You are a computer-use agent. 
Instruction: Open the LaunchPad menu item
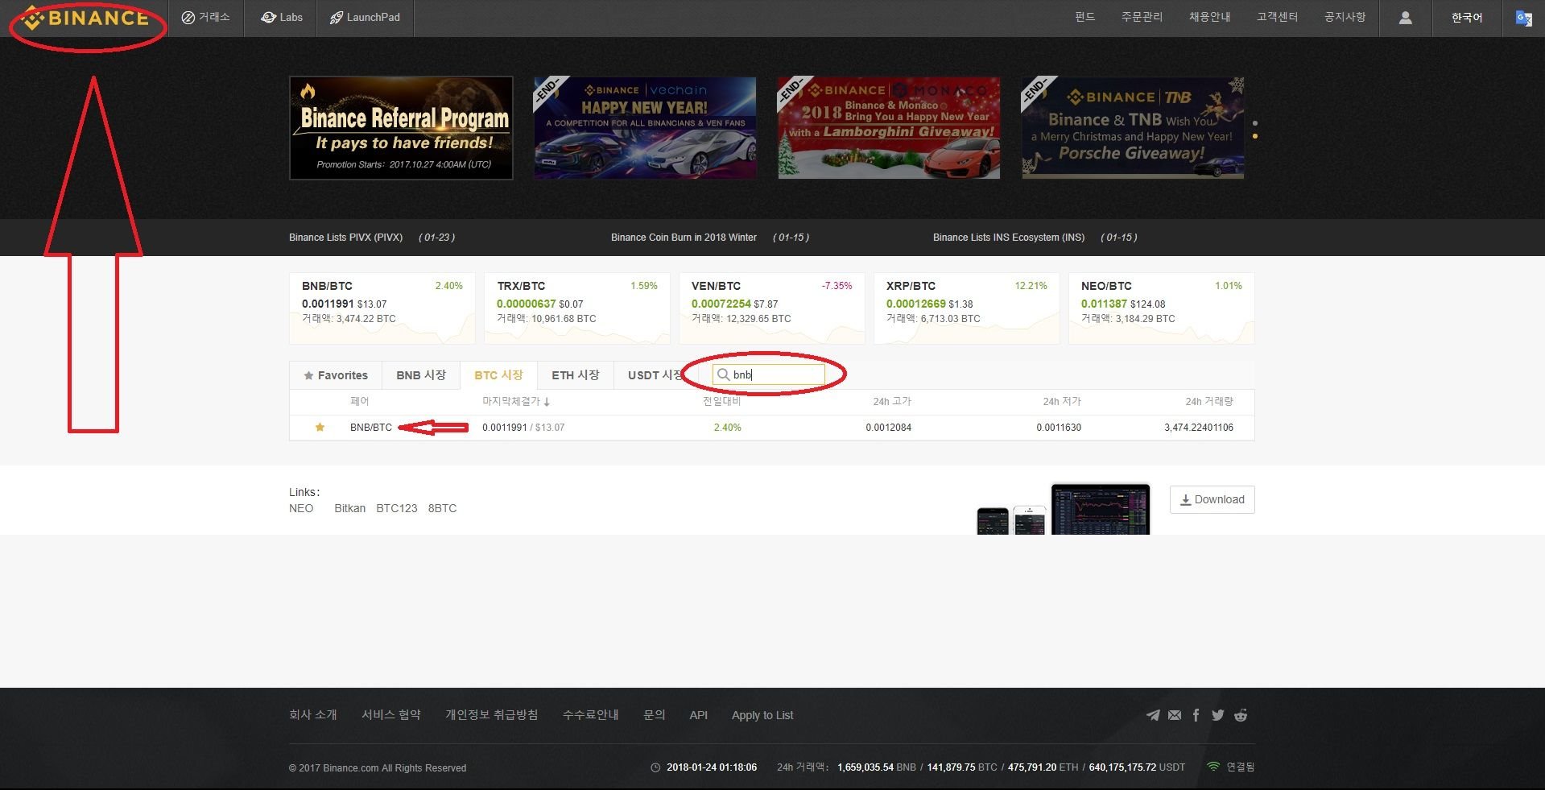point(365,17)
